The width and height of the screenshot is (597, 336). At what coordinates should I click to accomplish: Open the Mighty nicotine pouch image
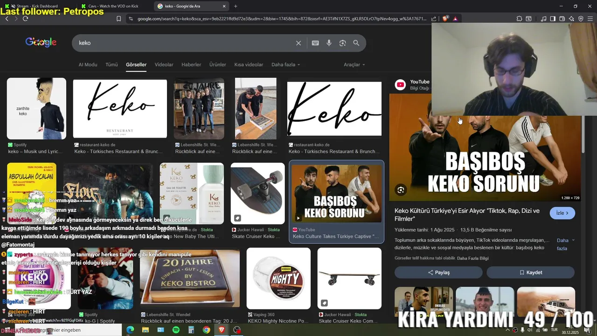[x=278, y=278]
